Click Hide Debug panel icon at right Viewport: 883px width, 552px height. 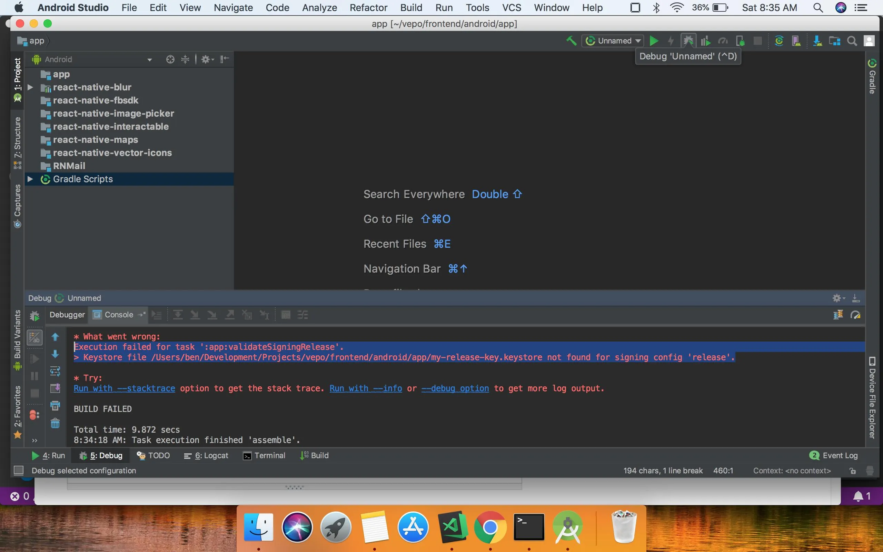pos(856,298)
